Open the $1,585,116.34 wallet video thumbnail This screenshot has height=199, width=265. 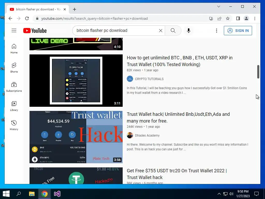click(76, 81)
